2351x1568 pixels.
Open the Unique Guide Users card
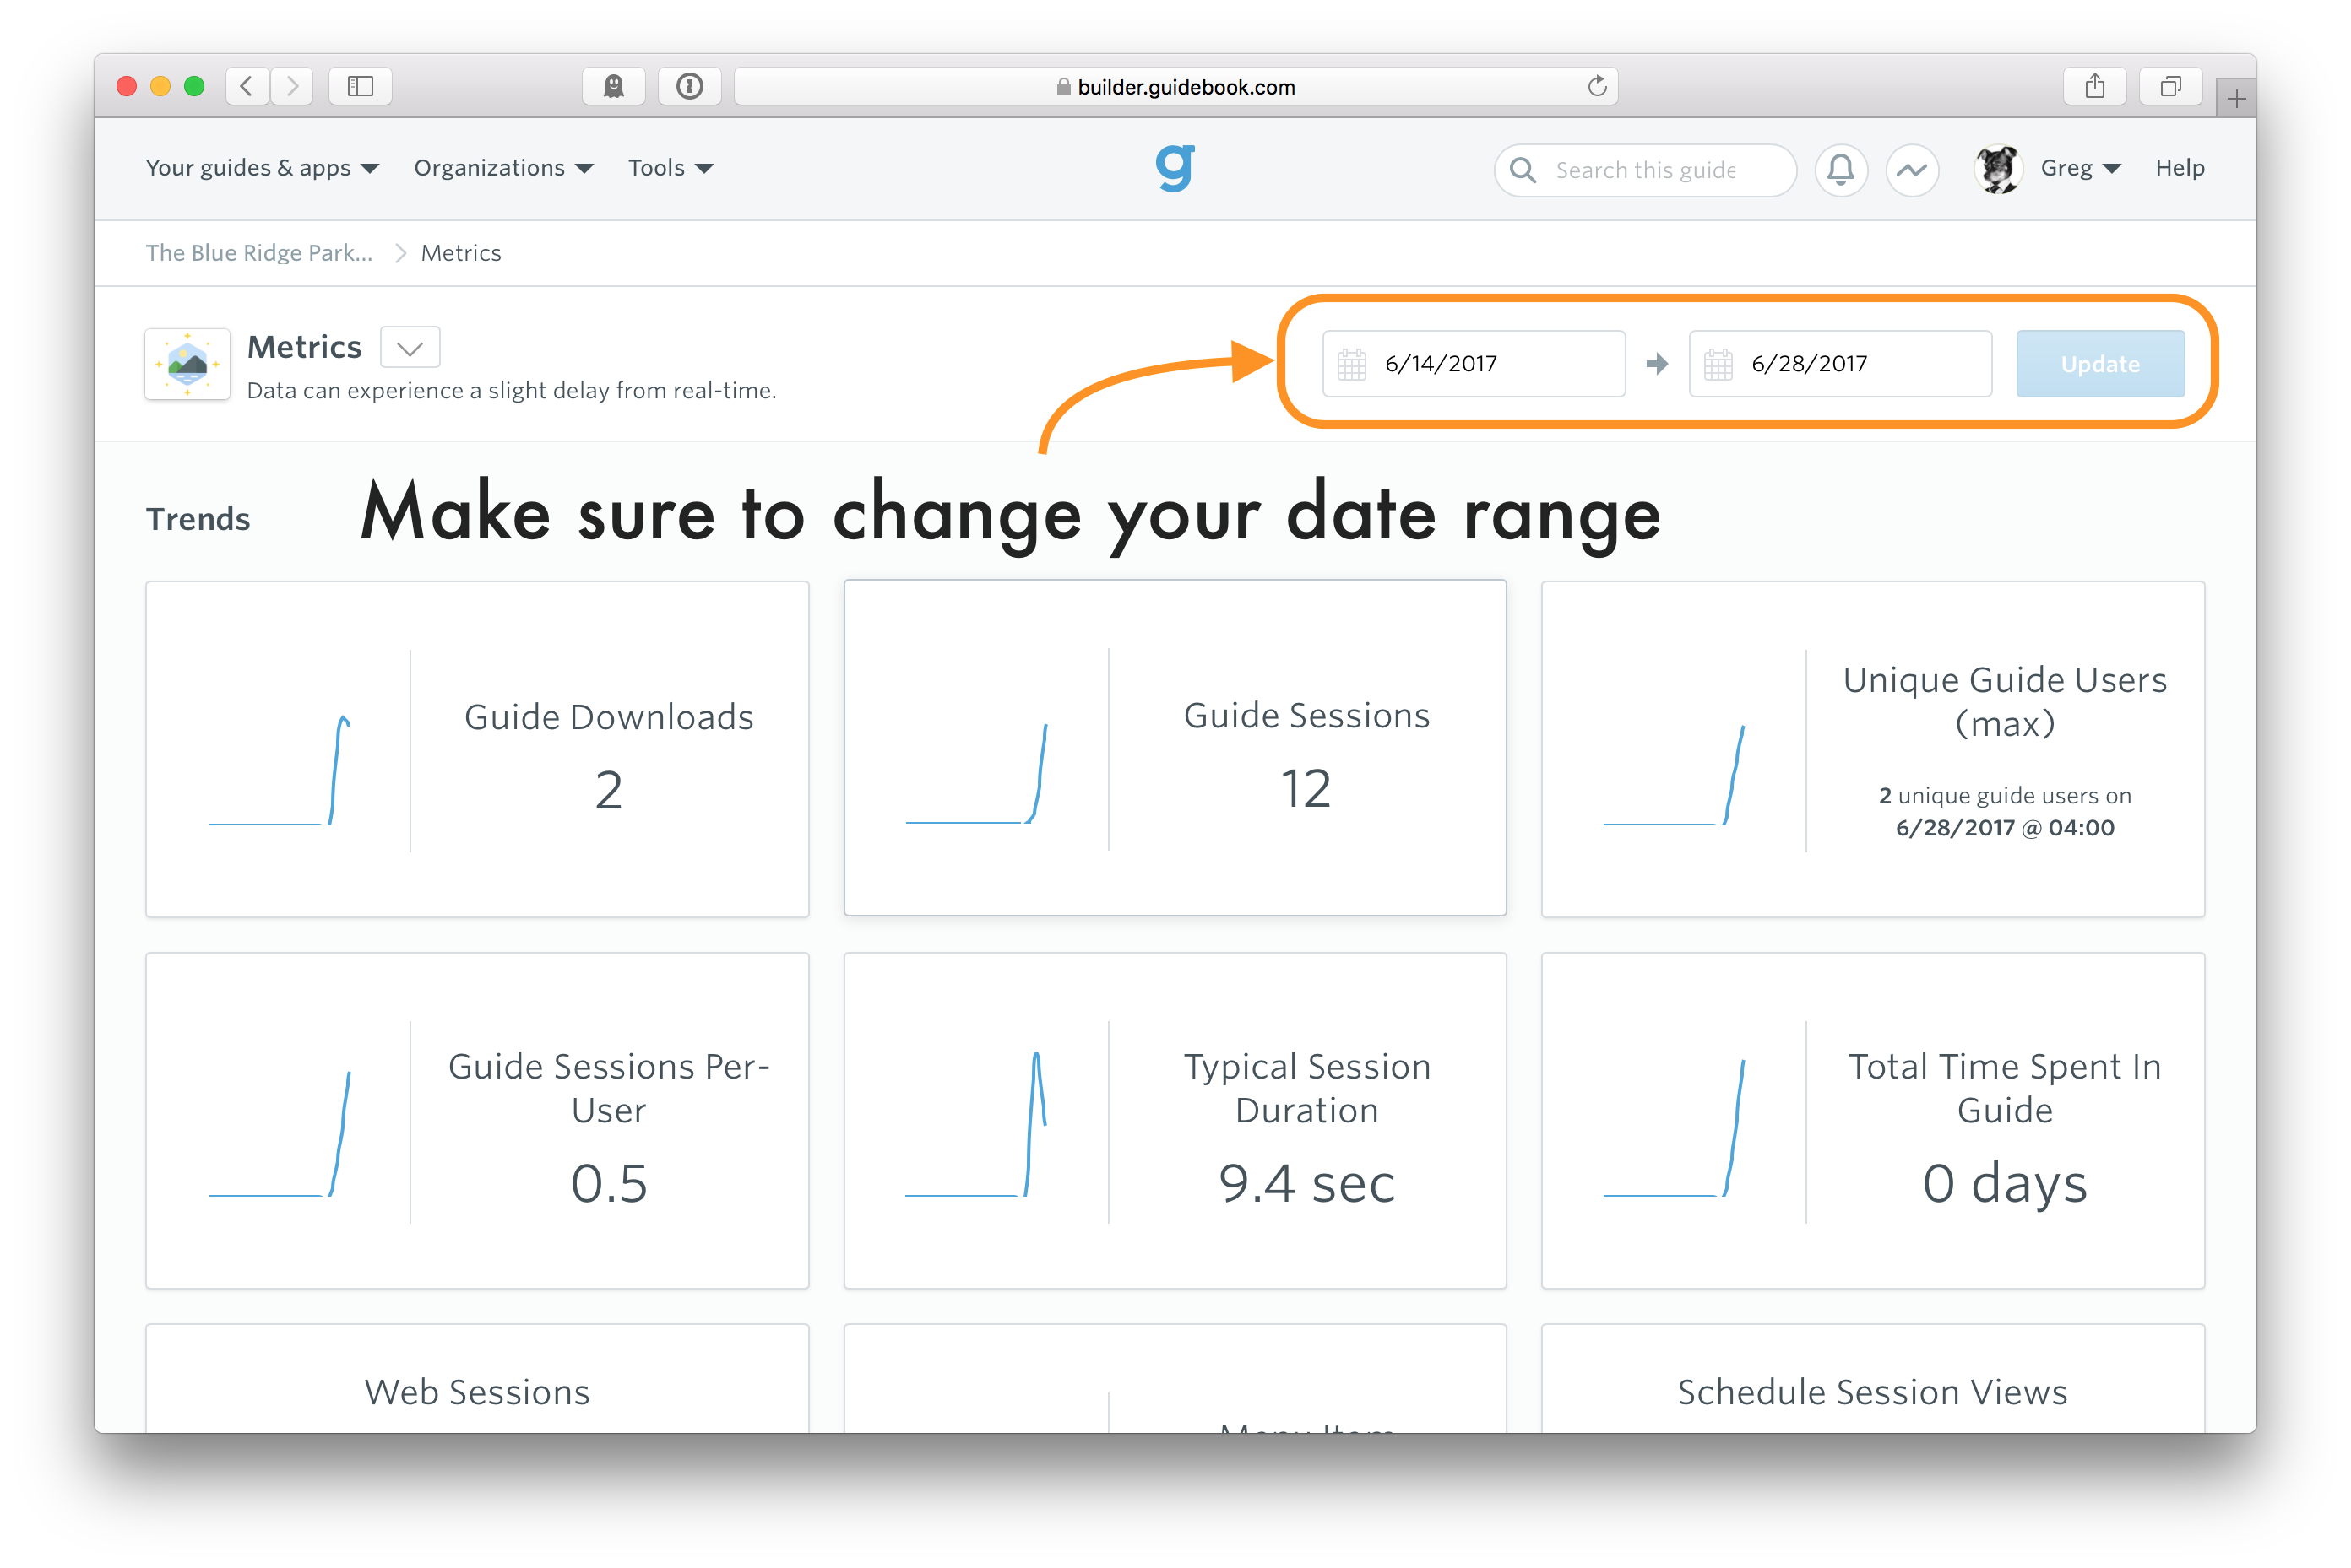point(1873,749)
